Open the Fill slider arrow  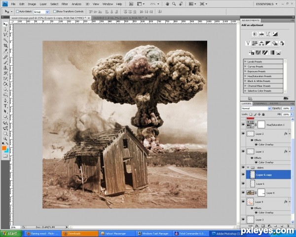[292, 115]
